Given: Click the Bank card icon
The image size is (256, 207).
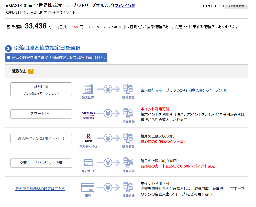Looking at the screenshot, I should [x=88, y=188].
